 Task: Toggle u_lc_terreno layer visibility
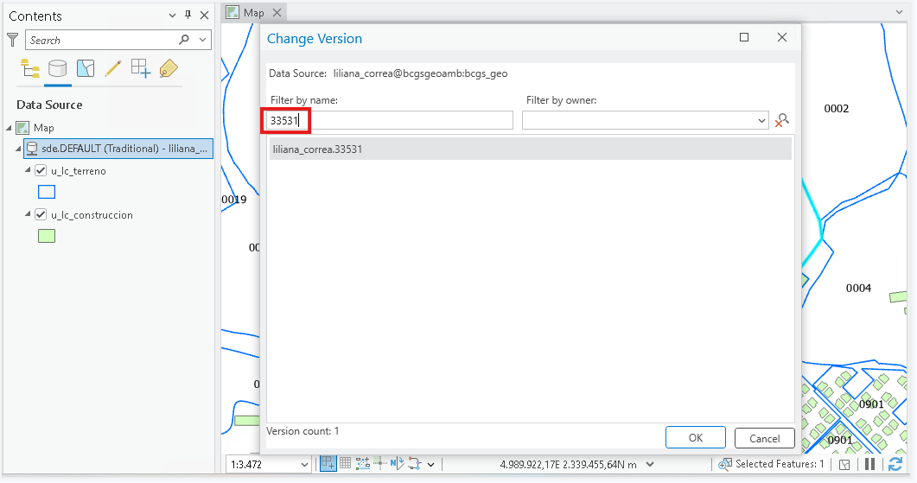coord(41,171)
